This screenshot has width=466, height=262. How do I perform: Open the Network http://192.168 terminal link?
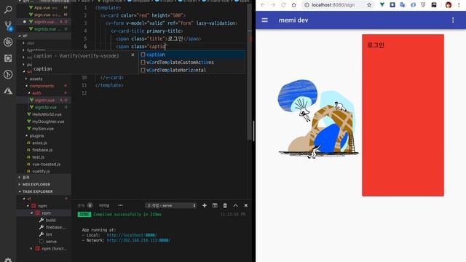pyautogui.click(x=138, y=240)
